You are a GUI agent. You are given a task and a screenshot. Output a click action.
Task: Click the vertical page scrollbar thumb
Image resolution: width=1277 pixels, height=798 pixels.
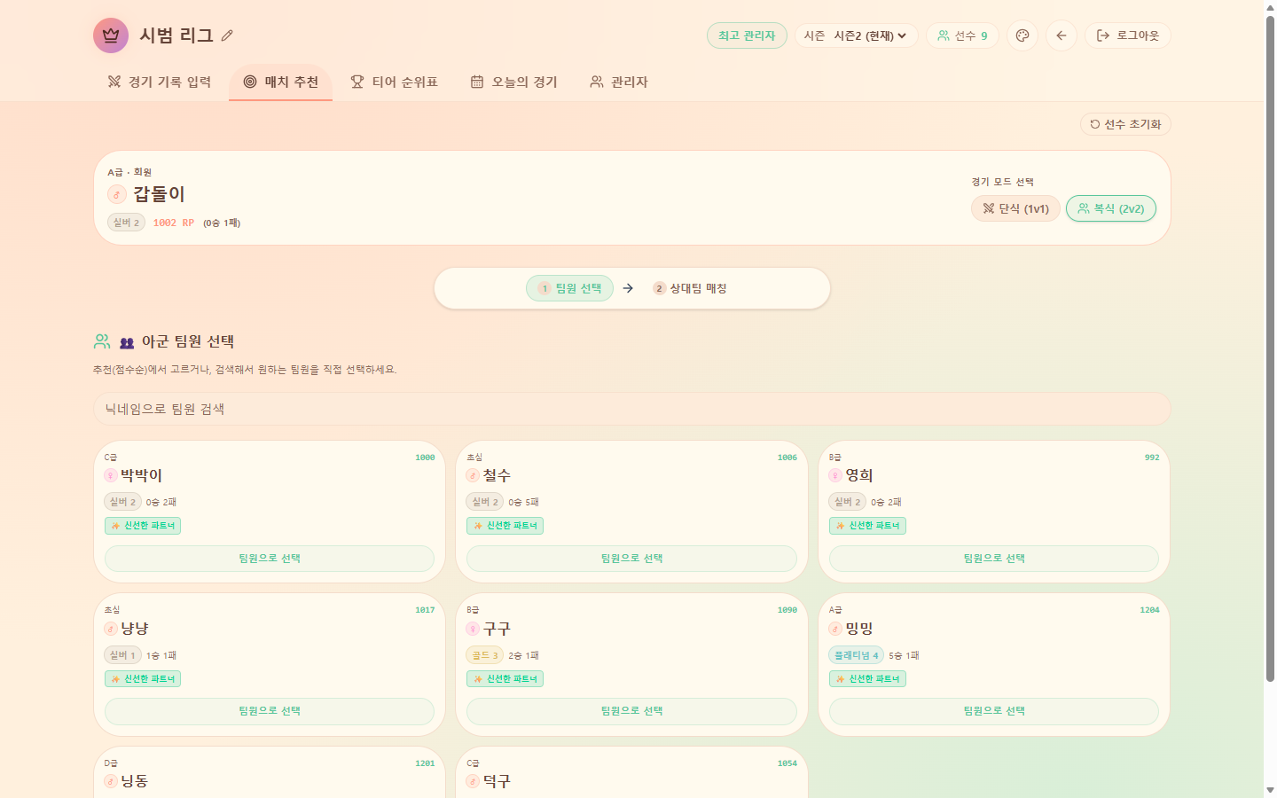pos(1270,348)
